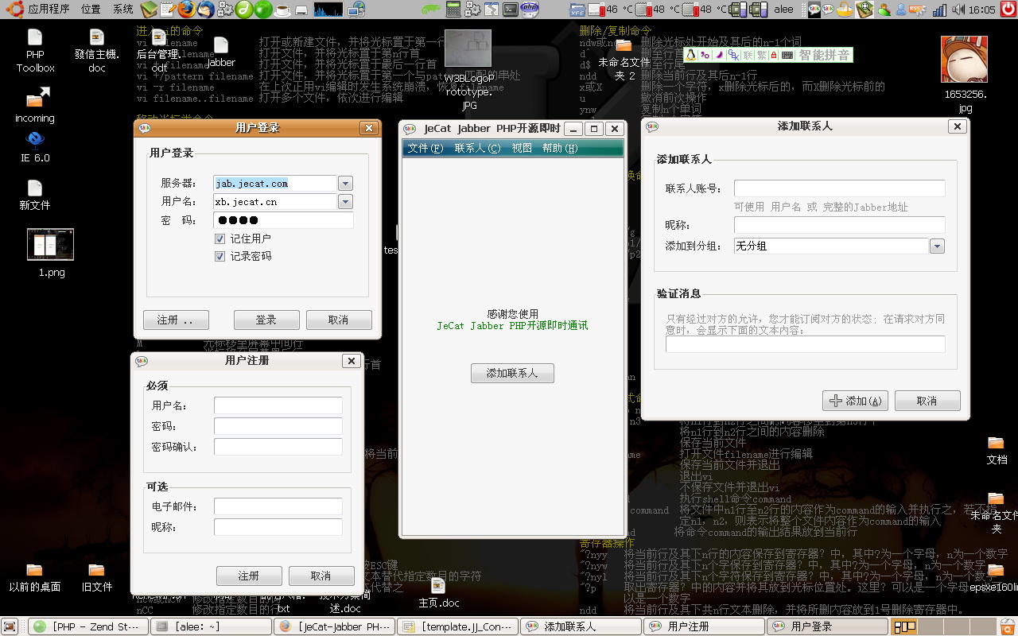The height and width of the screenshot is (636, 1018).
Task: Click the RSS feed tray icon
Action: point(917,10)
